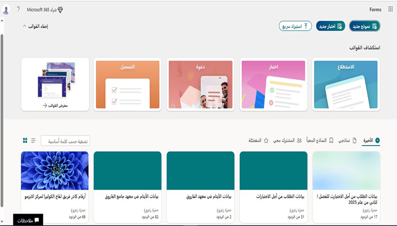Click the people icon for المشترك معي
This screenshot has width=397, height=226.
click(x=299, y=140)
